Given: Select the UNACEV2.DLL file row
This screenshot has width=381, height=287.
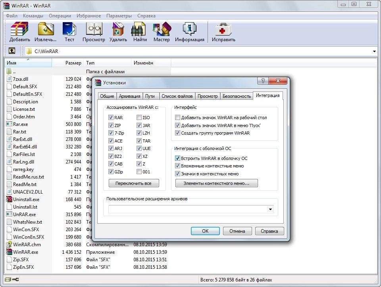Looking at the screenshot, I should click(x=48, y=192).
